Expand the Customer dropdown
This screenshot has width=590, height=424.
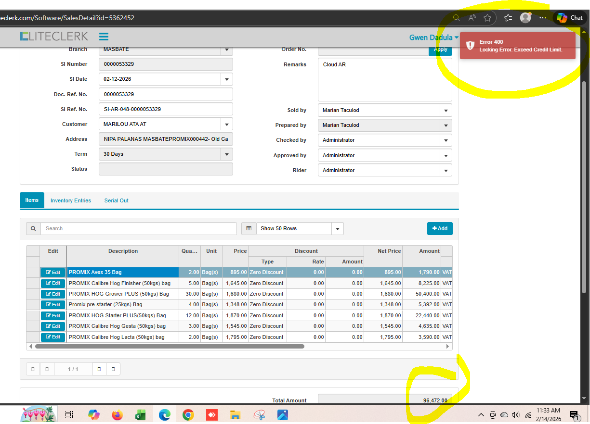click(227, 125)
